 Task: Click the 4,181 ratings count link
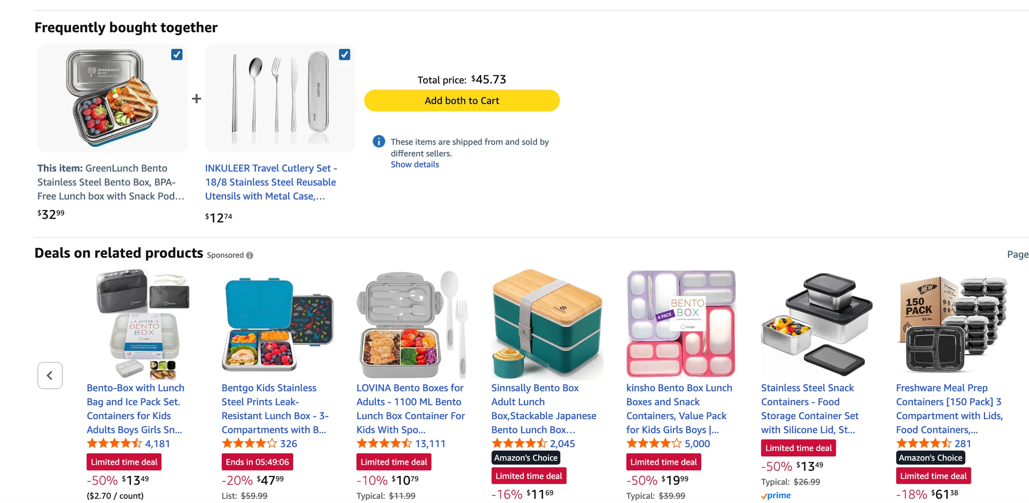coord(158,444)
